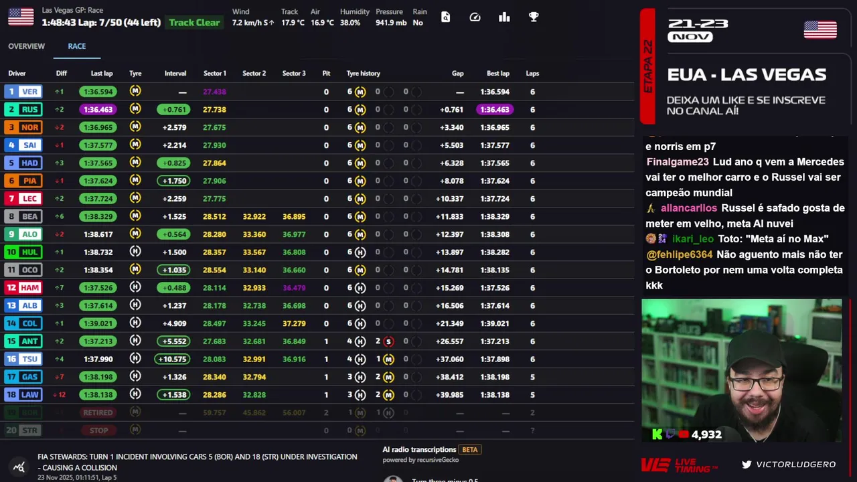Select driver HAM position 12 badge
Viewport: 857px width, 482px height.
23,288
